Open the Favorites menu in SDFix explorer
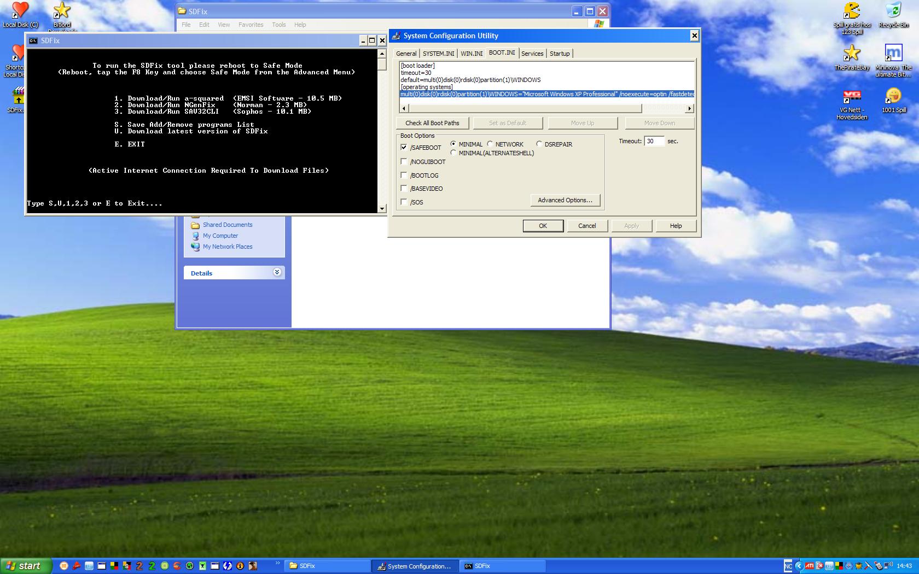The image size is (919, 574). [x=251, y=25]
